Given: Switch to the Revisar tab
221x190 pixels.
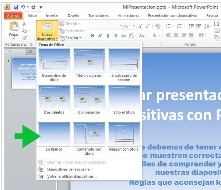Looking at the screenshot, I should (212, 15).
